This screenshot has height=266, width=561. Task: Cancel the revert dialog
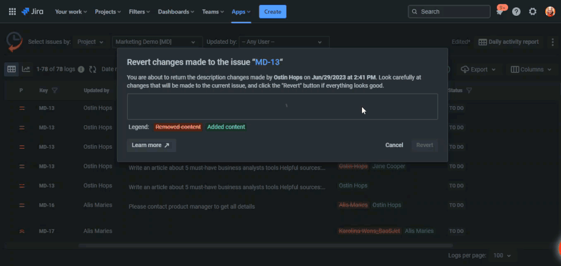pos(394,145)
